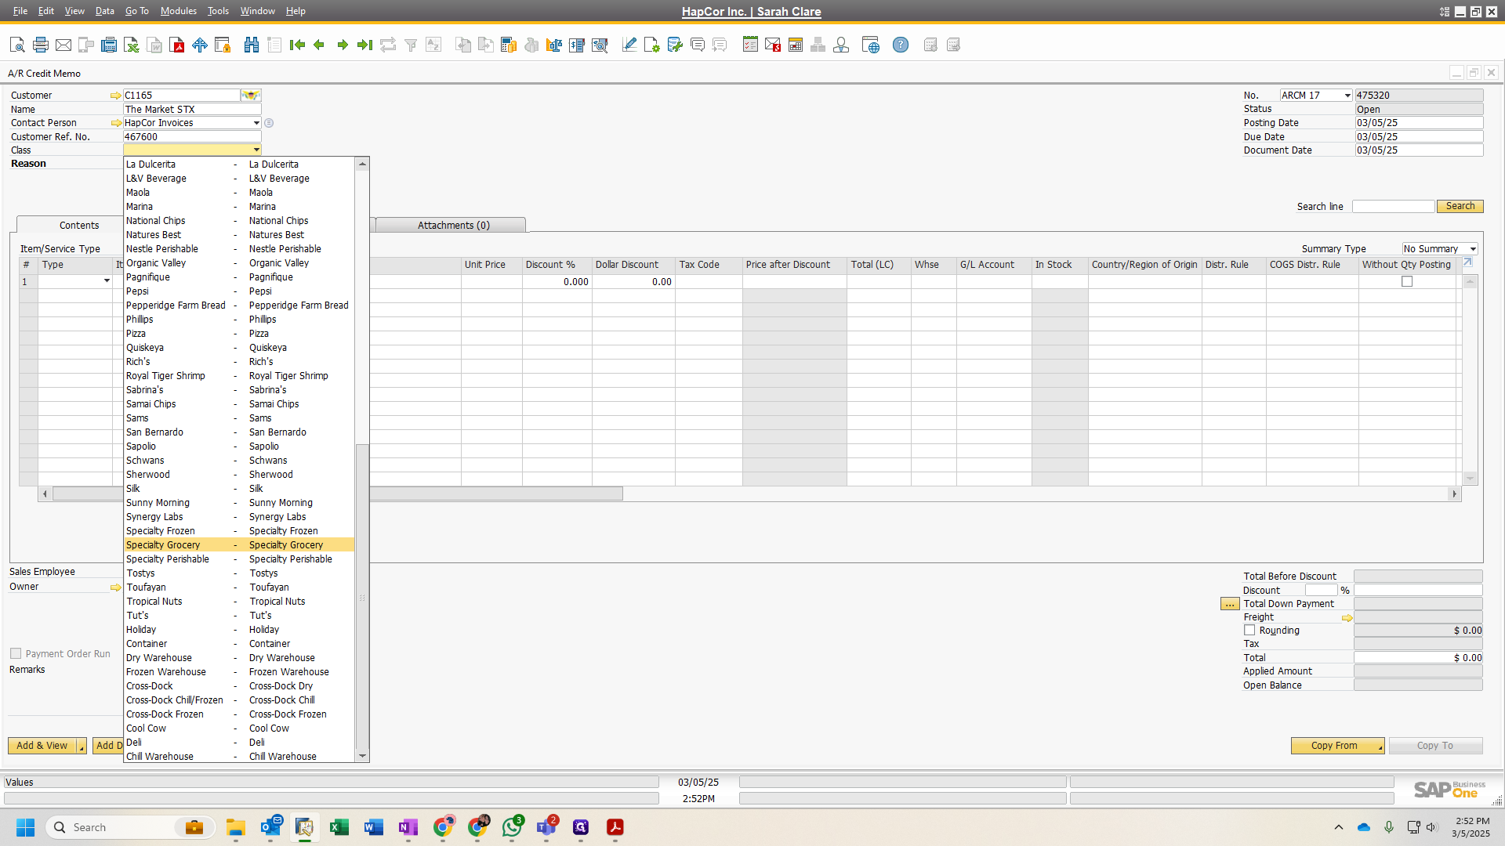Go to Next Record arrow
This screenshot has height=846, width=1505.
(x=343, y=45)
